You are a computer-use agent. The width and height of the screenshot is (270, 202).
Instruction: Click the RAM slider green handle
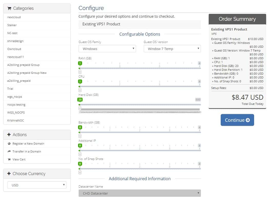(80, 63)
